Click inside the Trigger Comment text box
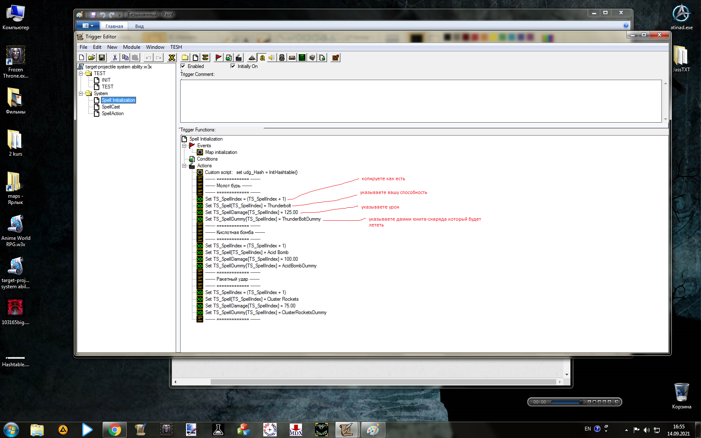 (421, 101)
